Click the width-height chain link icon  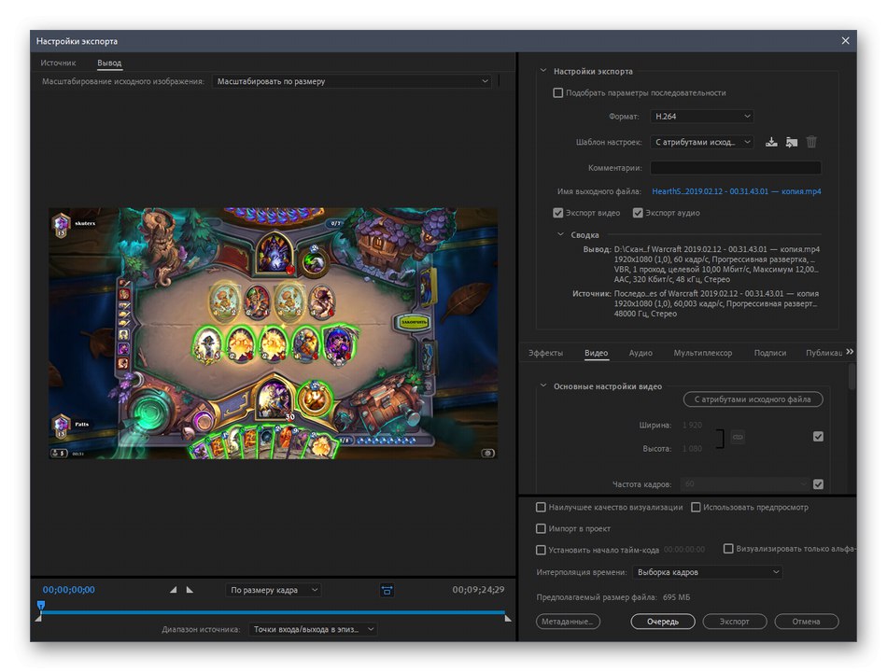tap(738, 436)
